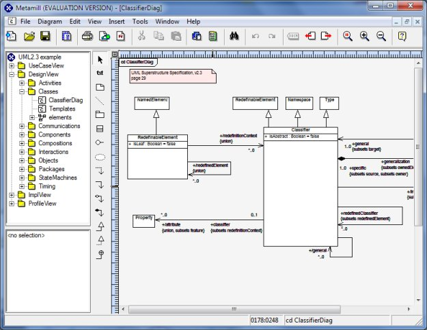The height and width of the screenshot is (330, 427).
Task: Open Find with the binoculars icon
Action: [x=234, y=36]
